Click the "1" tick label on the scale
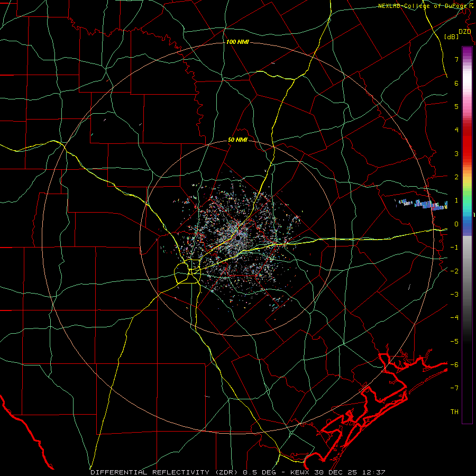Viewport: 476px width, 476px height. coord(456,200)
